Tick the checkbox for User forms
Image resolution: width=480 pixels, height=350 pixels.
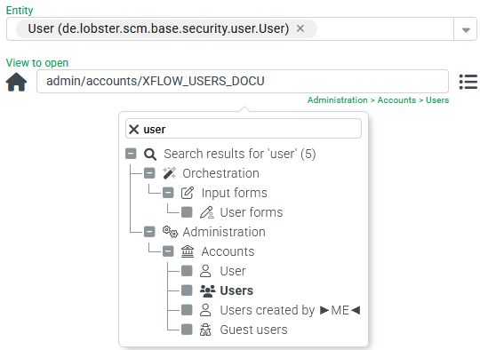[x=187, y=212]
